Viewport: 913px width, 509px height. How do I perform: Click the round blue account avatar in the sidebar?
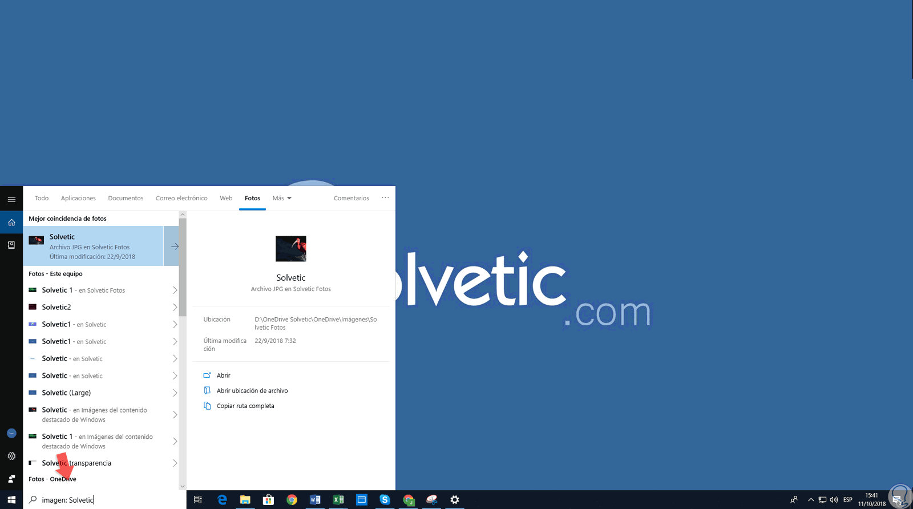[x=11, y=433]
